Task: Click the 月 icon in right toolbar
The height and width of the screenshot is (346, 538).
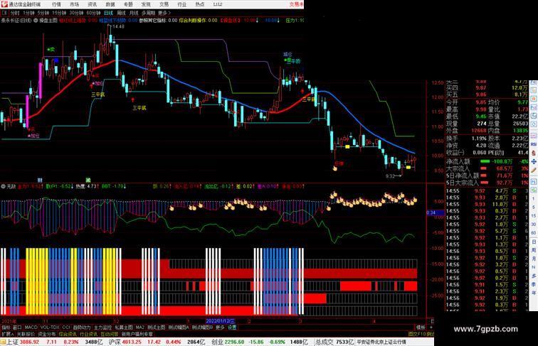Action: tap(534, 259)
